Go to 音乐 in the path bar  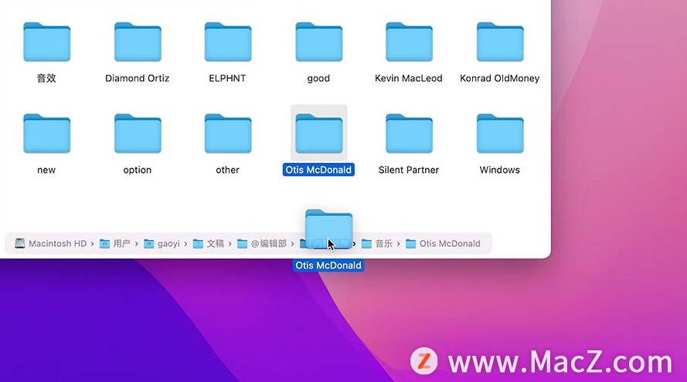(377, 243)
